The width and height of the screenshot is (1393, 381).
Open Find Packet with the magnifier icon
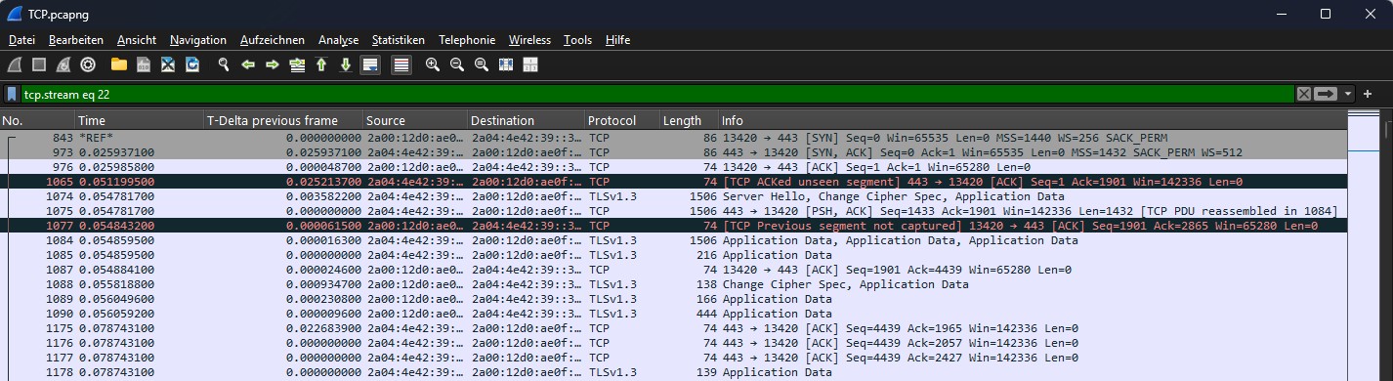click(224, 64)
